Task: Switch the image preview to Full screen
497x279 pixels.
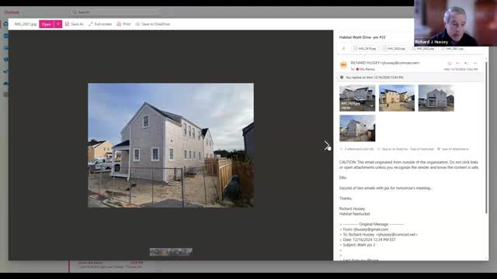Action: coord(100,24)
